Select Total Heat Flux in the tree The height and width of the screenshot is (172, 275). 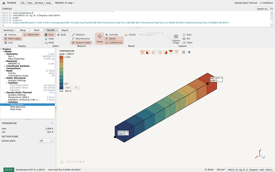18,107
